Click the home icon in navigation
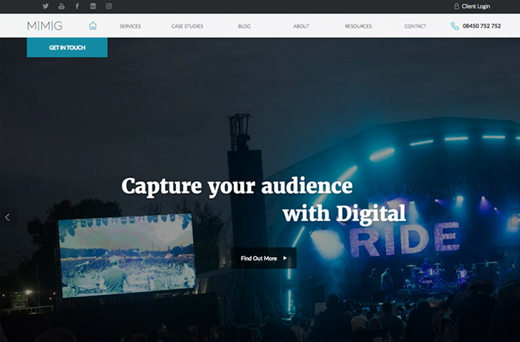The height and width of the screenshot is (342, 520). [x=93, y=26]
